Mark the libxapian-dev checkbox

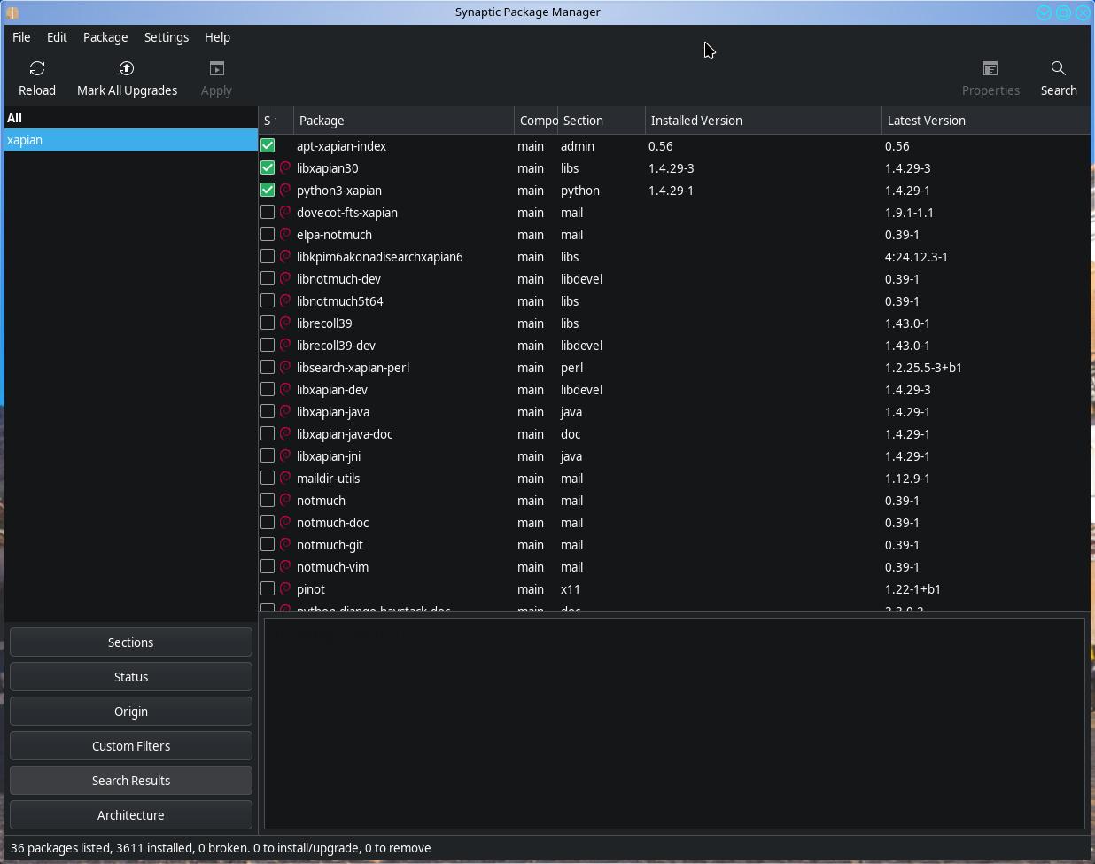click(x=268, y=389)
